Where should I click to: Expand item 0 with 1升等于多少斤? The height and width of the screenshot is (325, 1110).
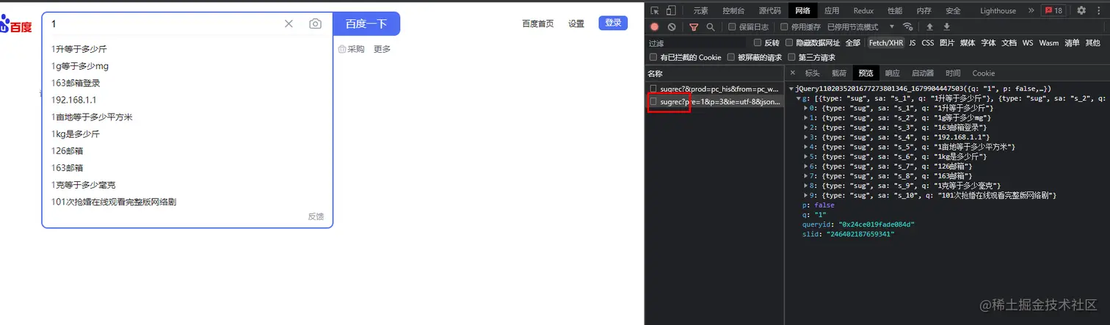(x=807, y=108)
